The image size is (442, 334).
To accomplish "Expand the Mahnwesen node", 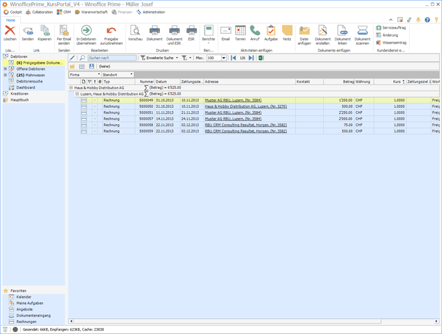I will (x=5, y=75).
